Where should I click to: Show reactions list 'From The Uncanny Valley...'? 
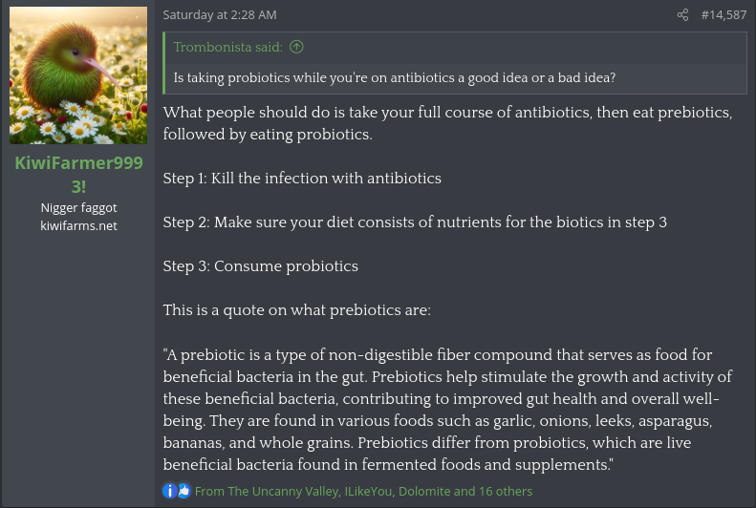pyautogui.click(x=363, y=491)
